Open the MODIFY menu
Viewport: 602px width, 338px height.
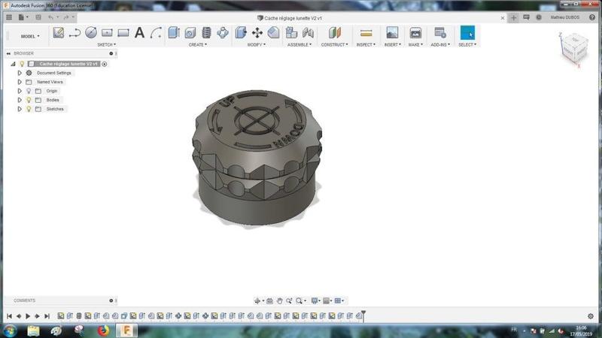click(257, 45)
